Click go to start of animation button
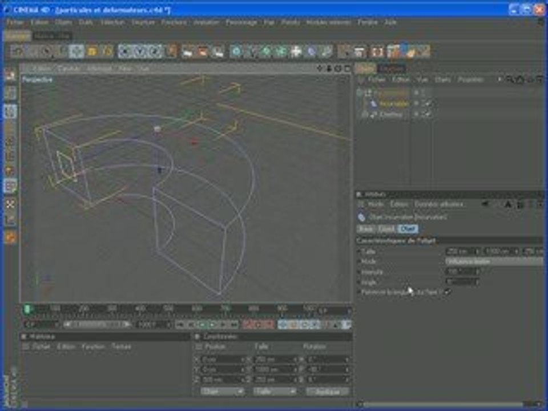This screenshot has height=411, width=548. coord(180,325)
